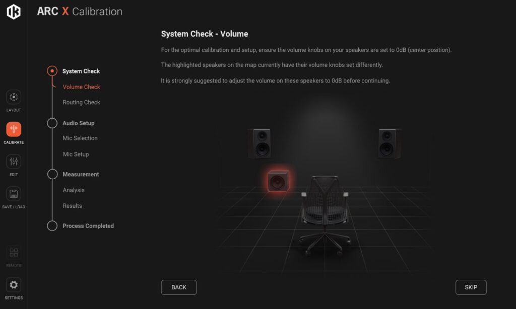
Task: Open the Edit mixer icon
Action: coord(14,162)
